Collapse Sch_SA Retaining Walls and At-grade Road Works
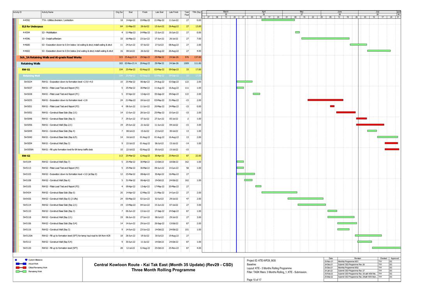 click(x=51, y=57)
